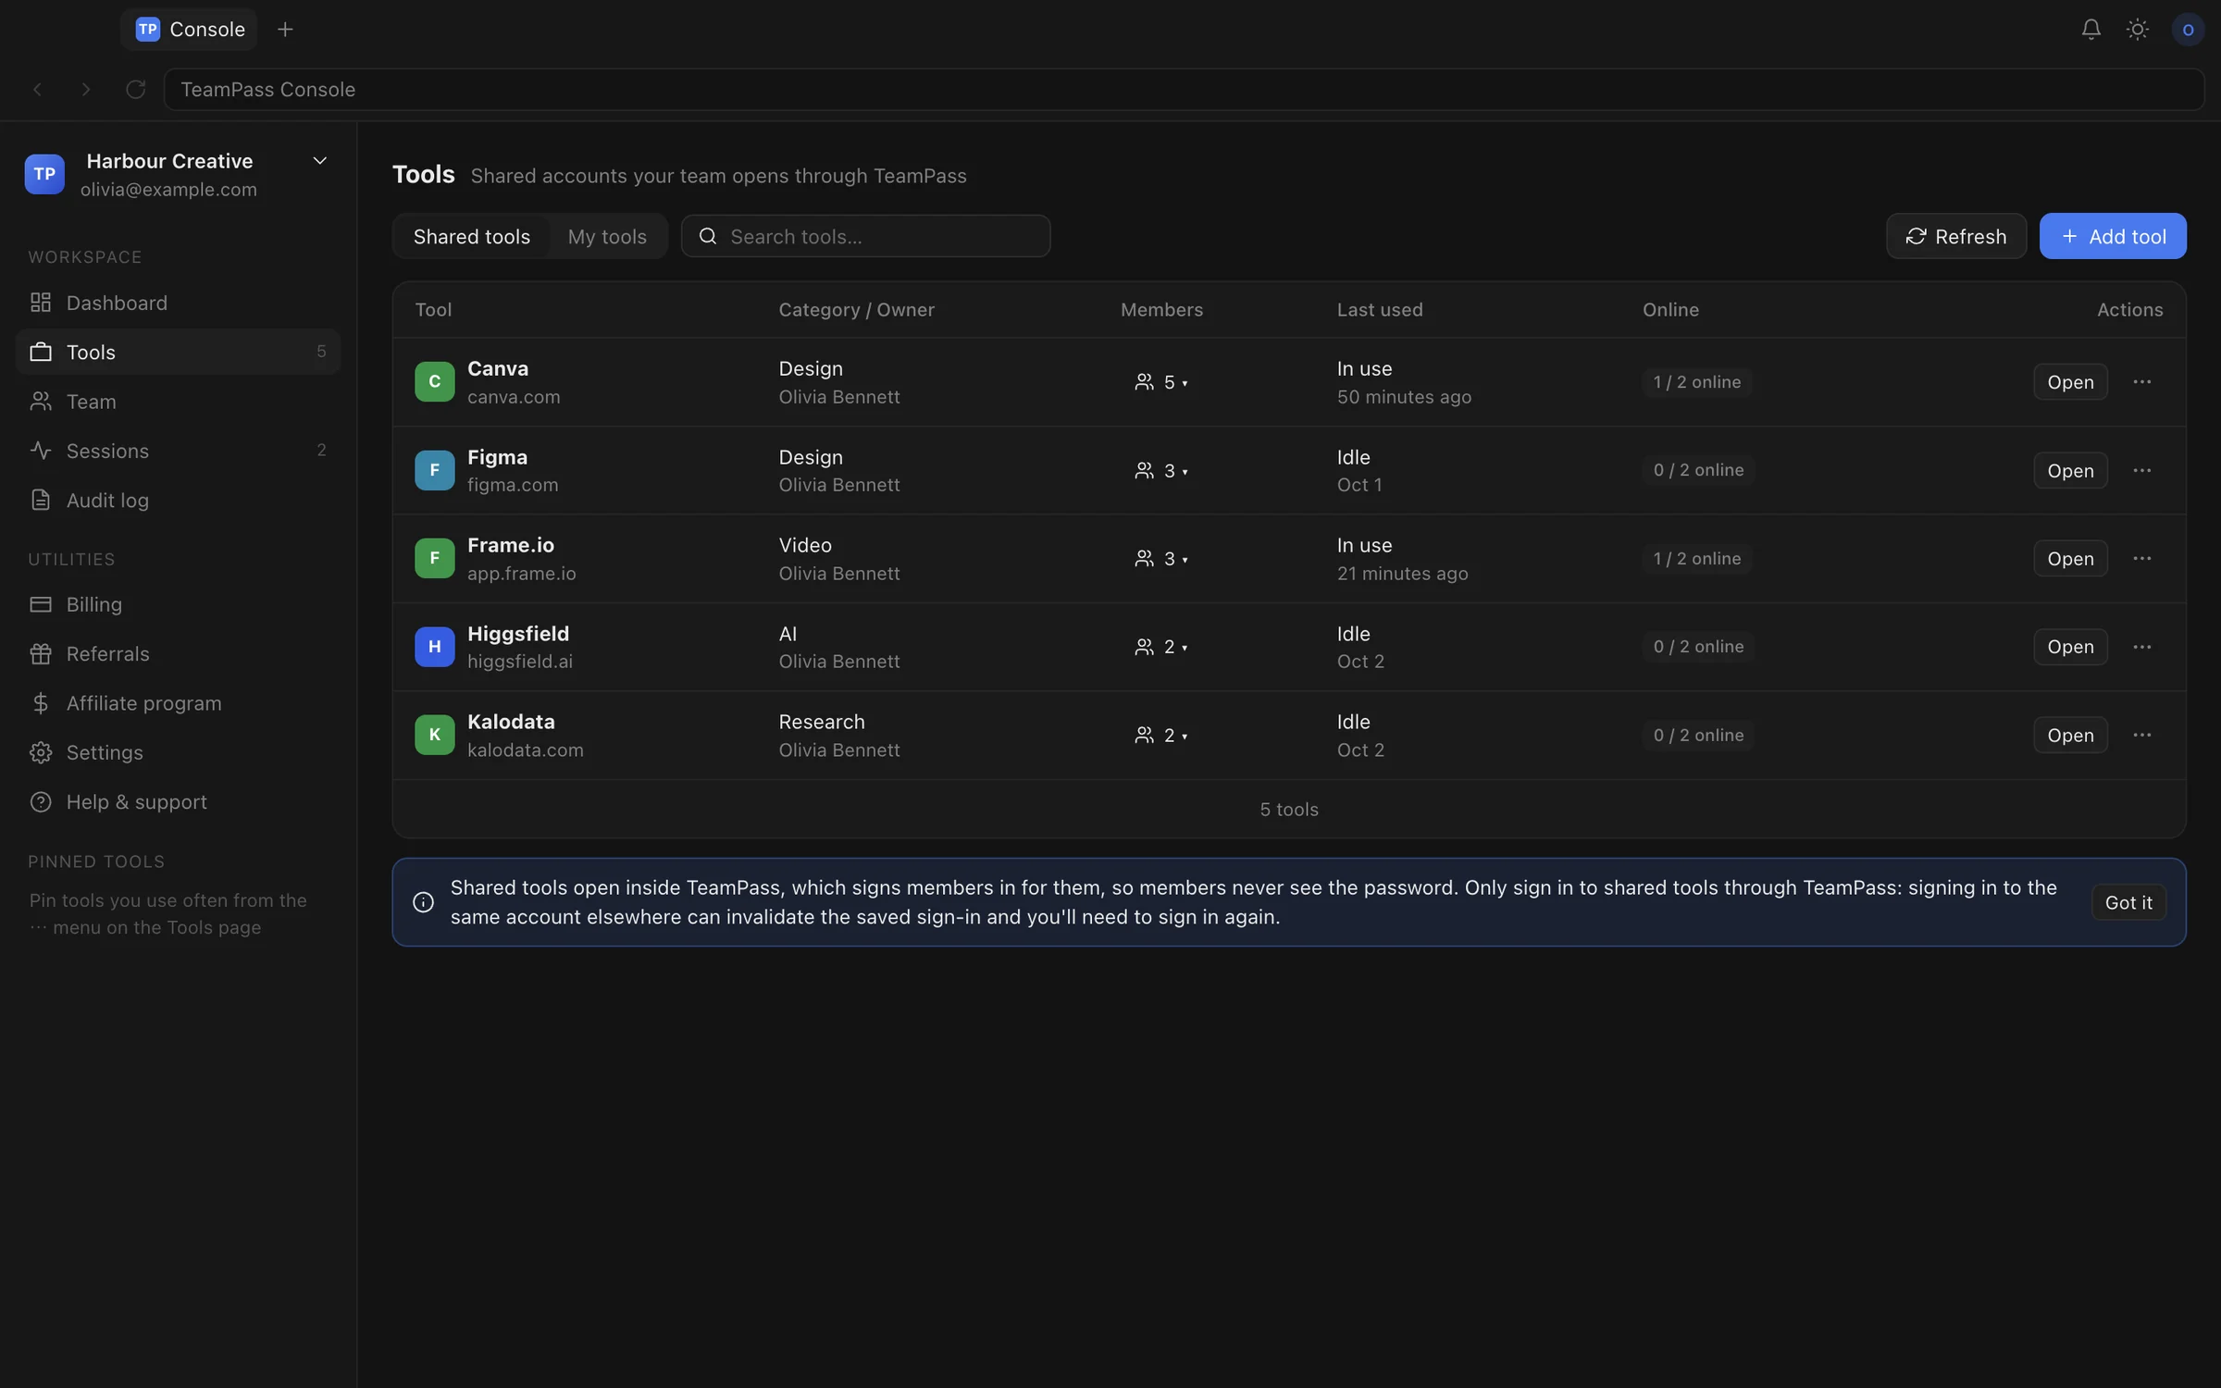Click the Frame.io tool icon
Screen dimensions: 2221x1388
pyautogui.click(x=434, y=558)
